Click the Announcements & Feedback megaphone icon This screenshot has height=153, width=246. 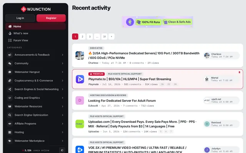click(x=10, y=55)
